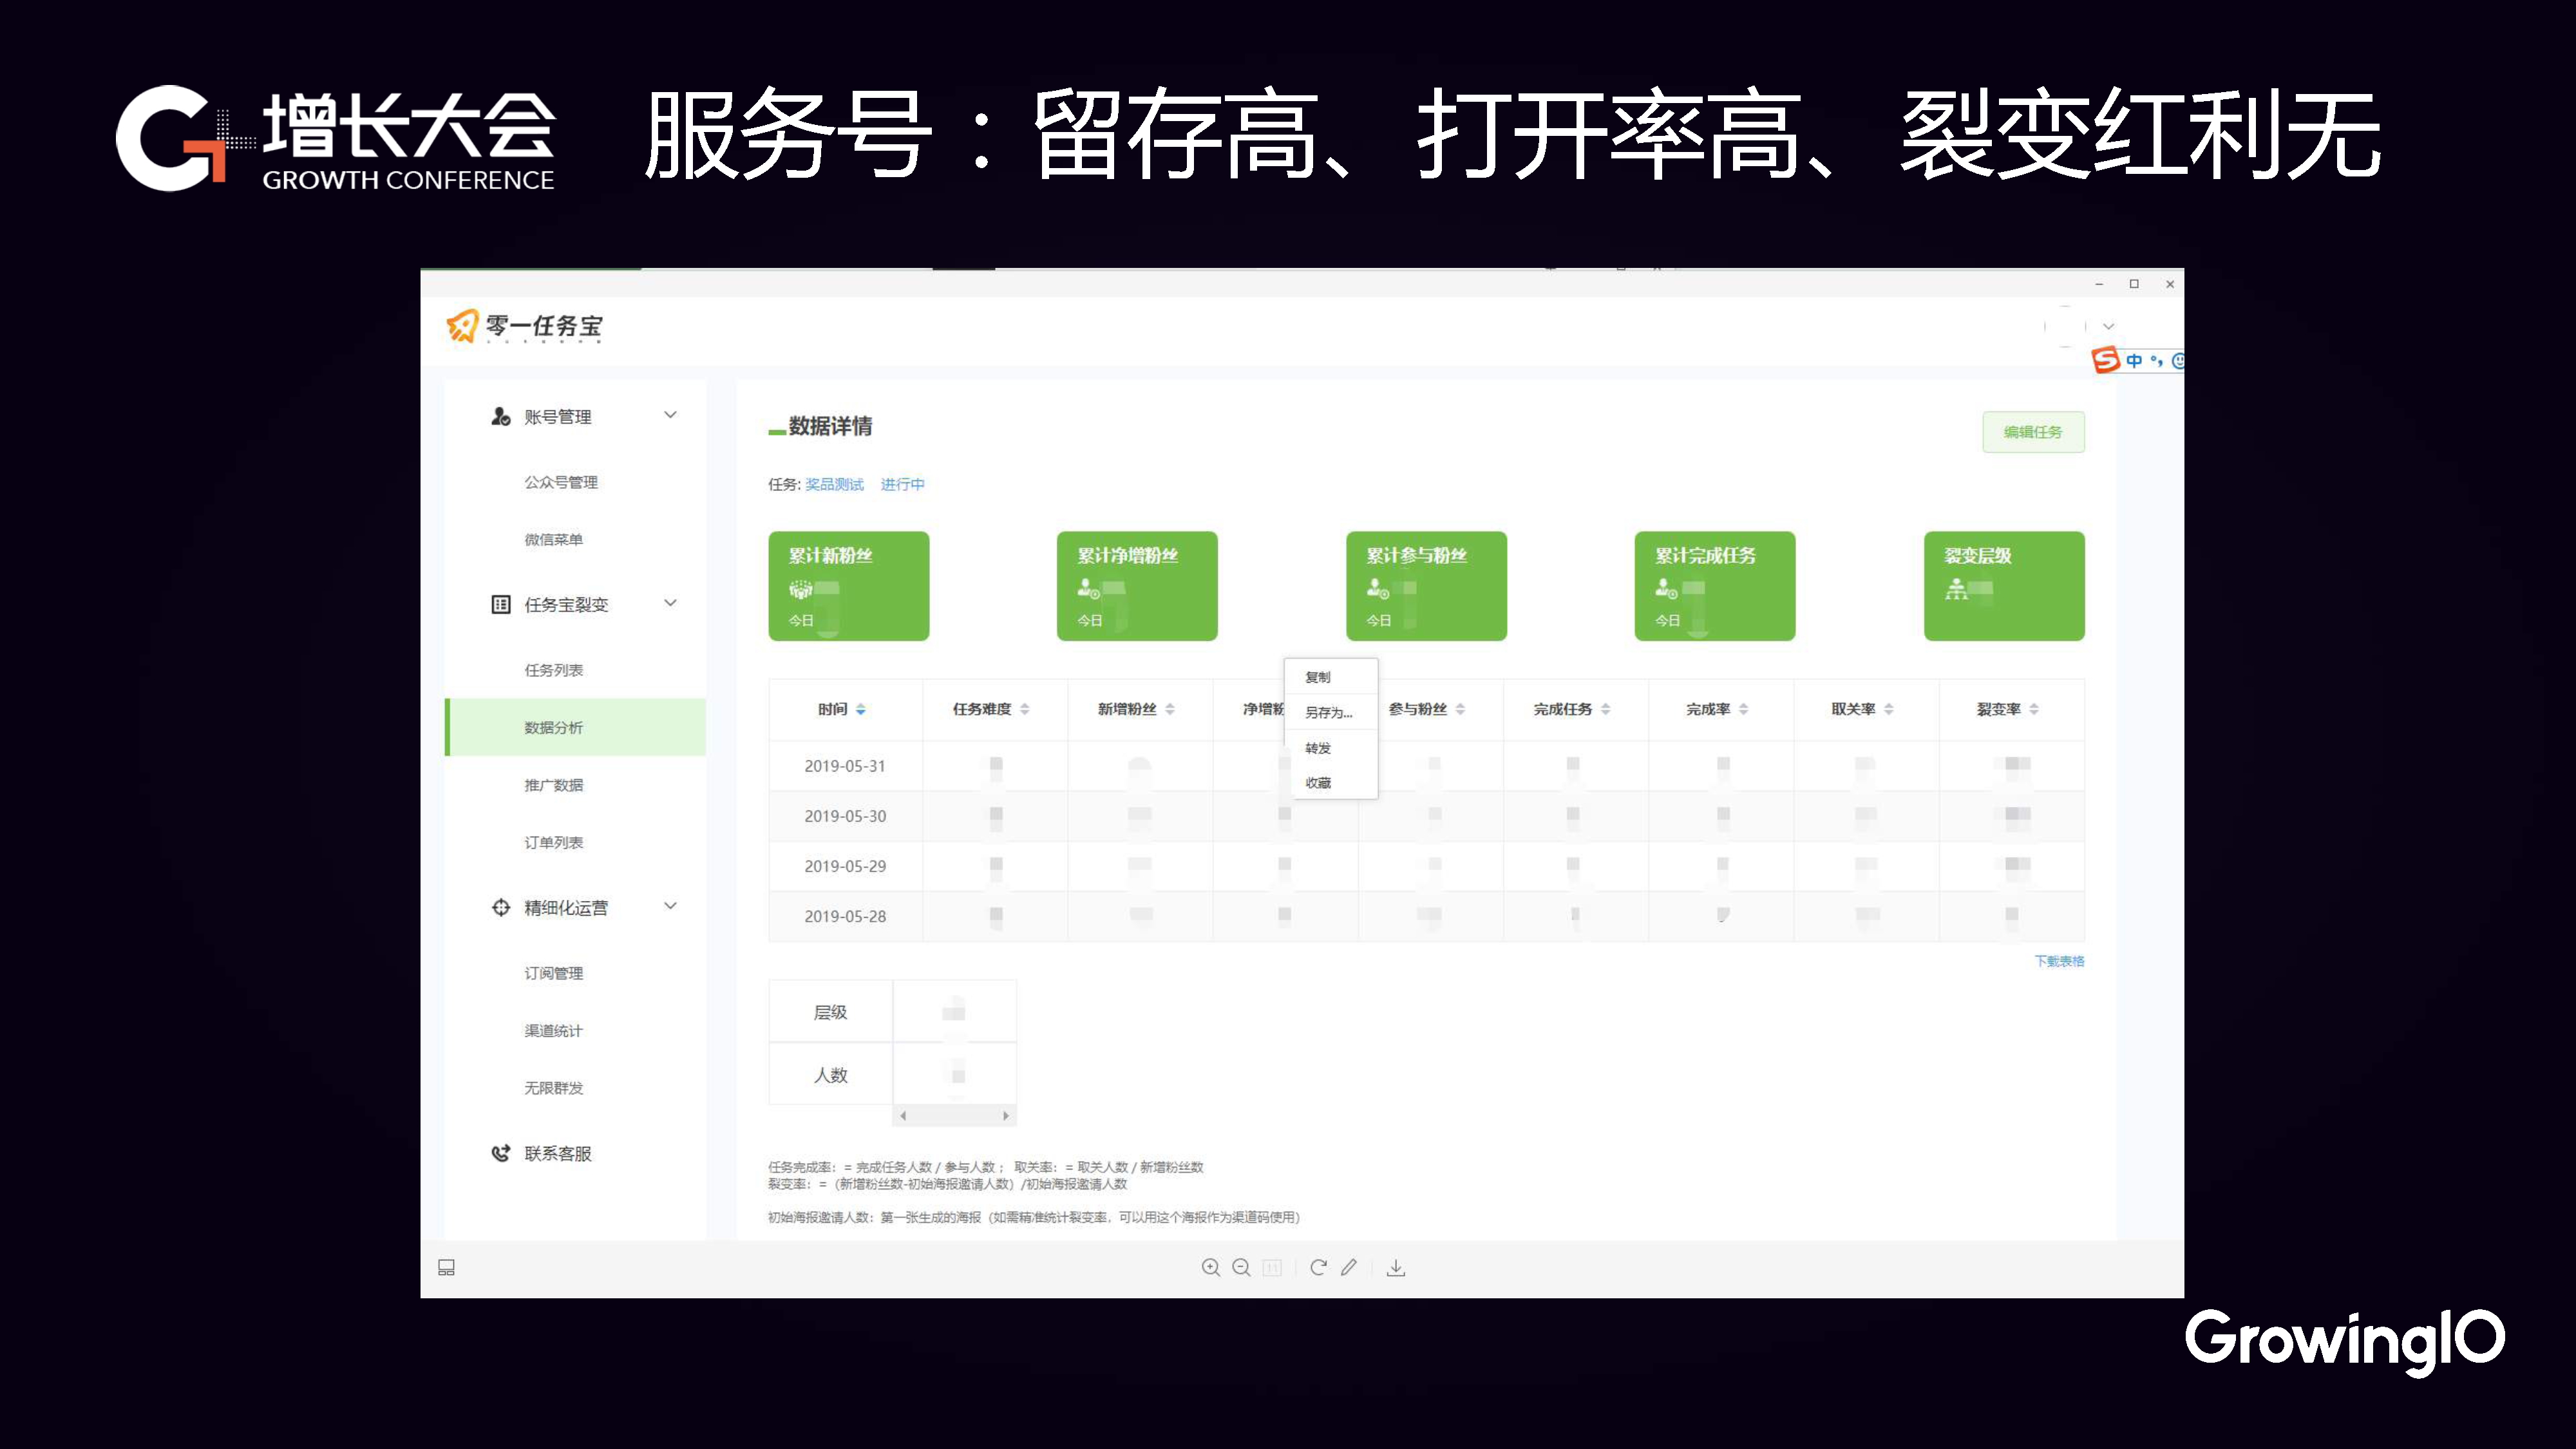
Task: Click the 精细化运营 crosshair icon
Action: [x=501, y=907]
